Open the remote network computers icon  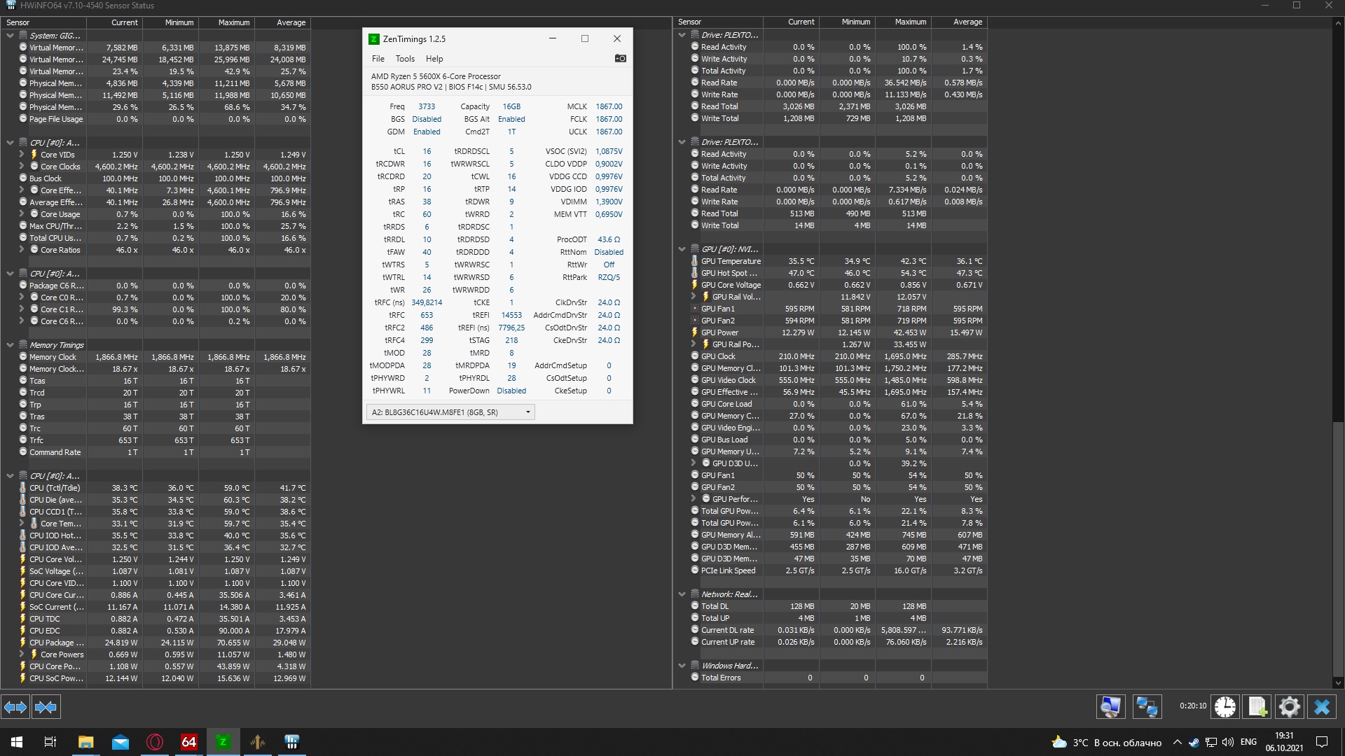[1147, 707]
